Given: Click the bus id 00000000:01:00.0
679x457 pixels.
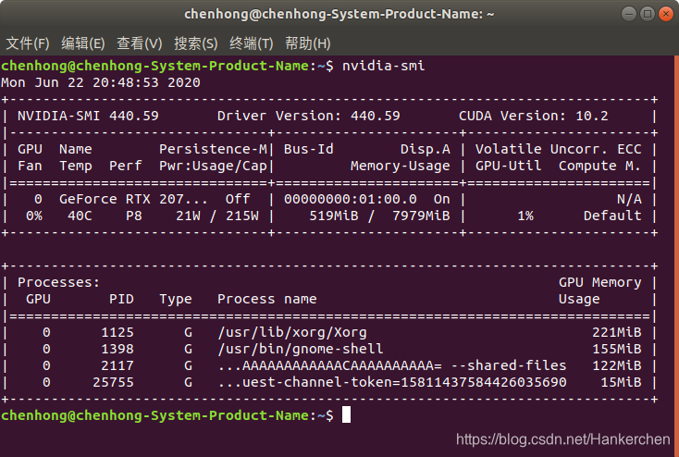Looking at the screenshot, I should [350, 199].
